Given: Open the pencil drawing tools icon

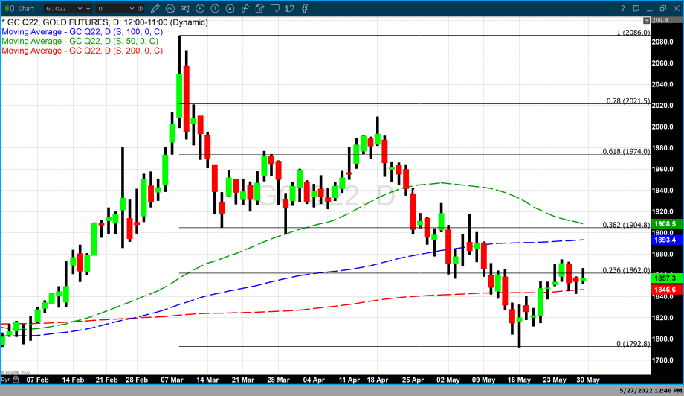Looking at the screenshot, I should click(x=156, y=8).
